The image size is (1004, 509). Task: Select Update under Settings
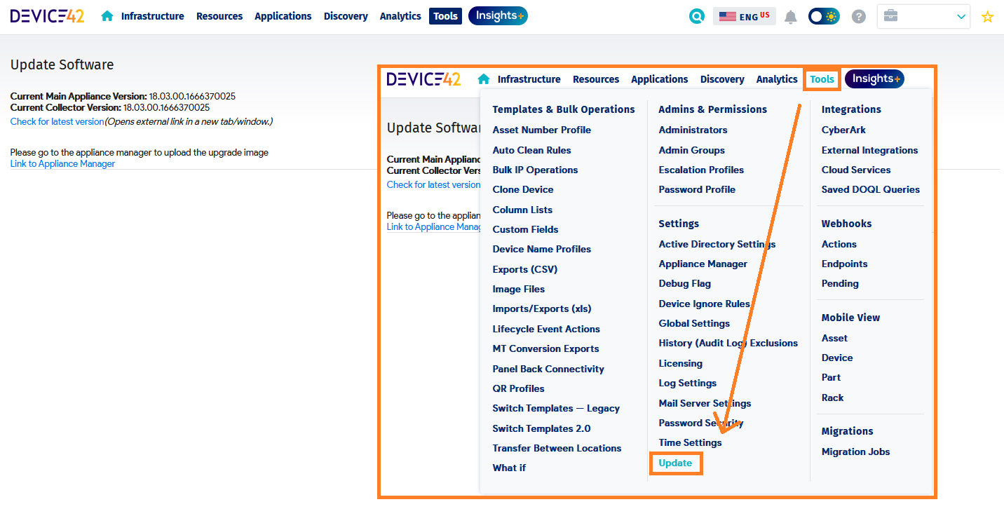(x=675, y=463)
